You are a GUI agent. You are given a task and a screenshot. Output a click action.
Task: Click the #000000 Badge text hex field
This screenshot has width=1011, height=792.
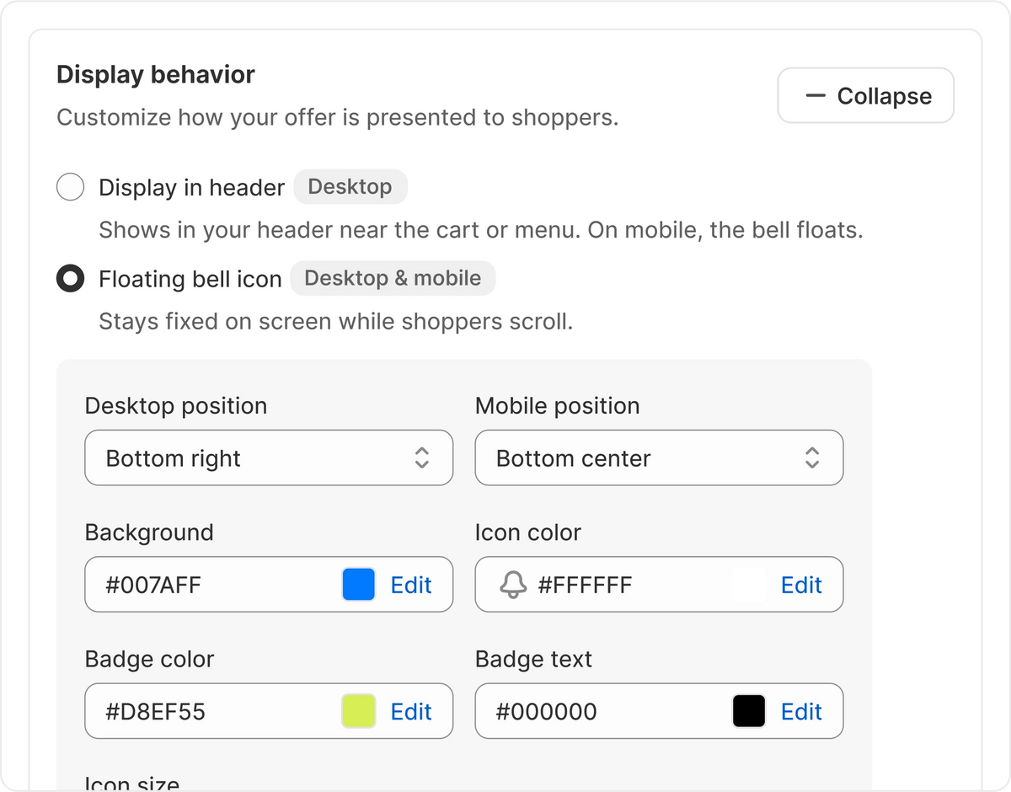point(659,712)
